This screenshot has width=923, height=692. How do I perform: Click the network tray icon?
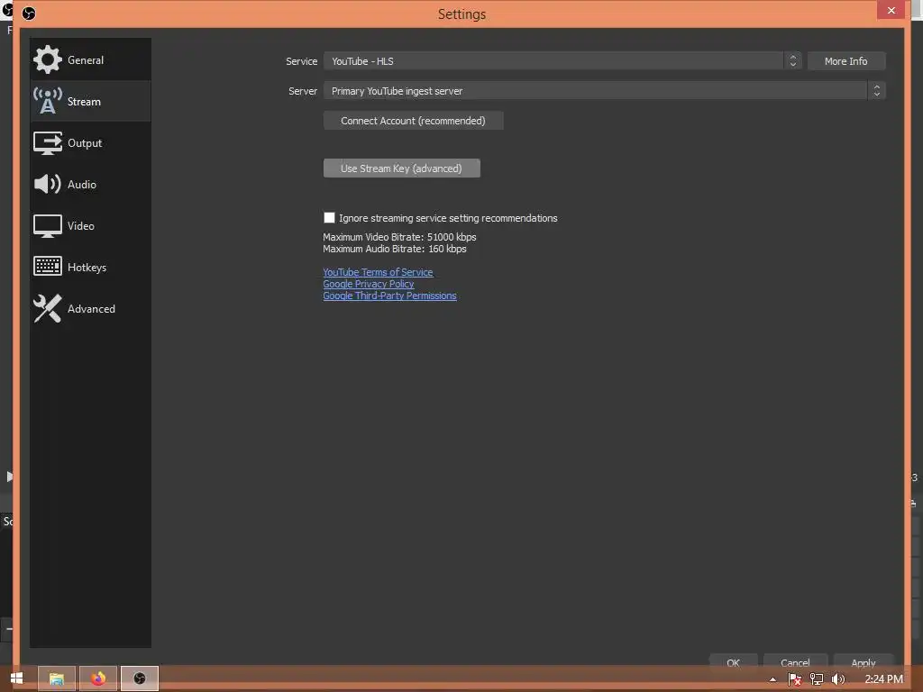(x=817, y=679)
